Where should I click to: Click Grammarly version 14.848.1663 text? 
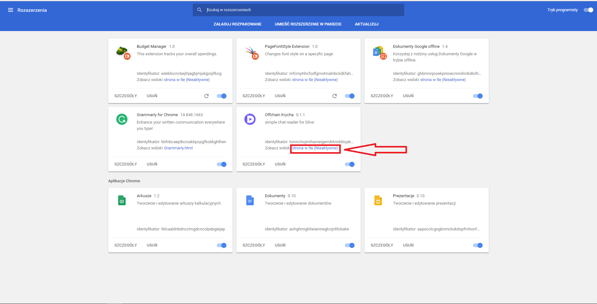192,115
